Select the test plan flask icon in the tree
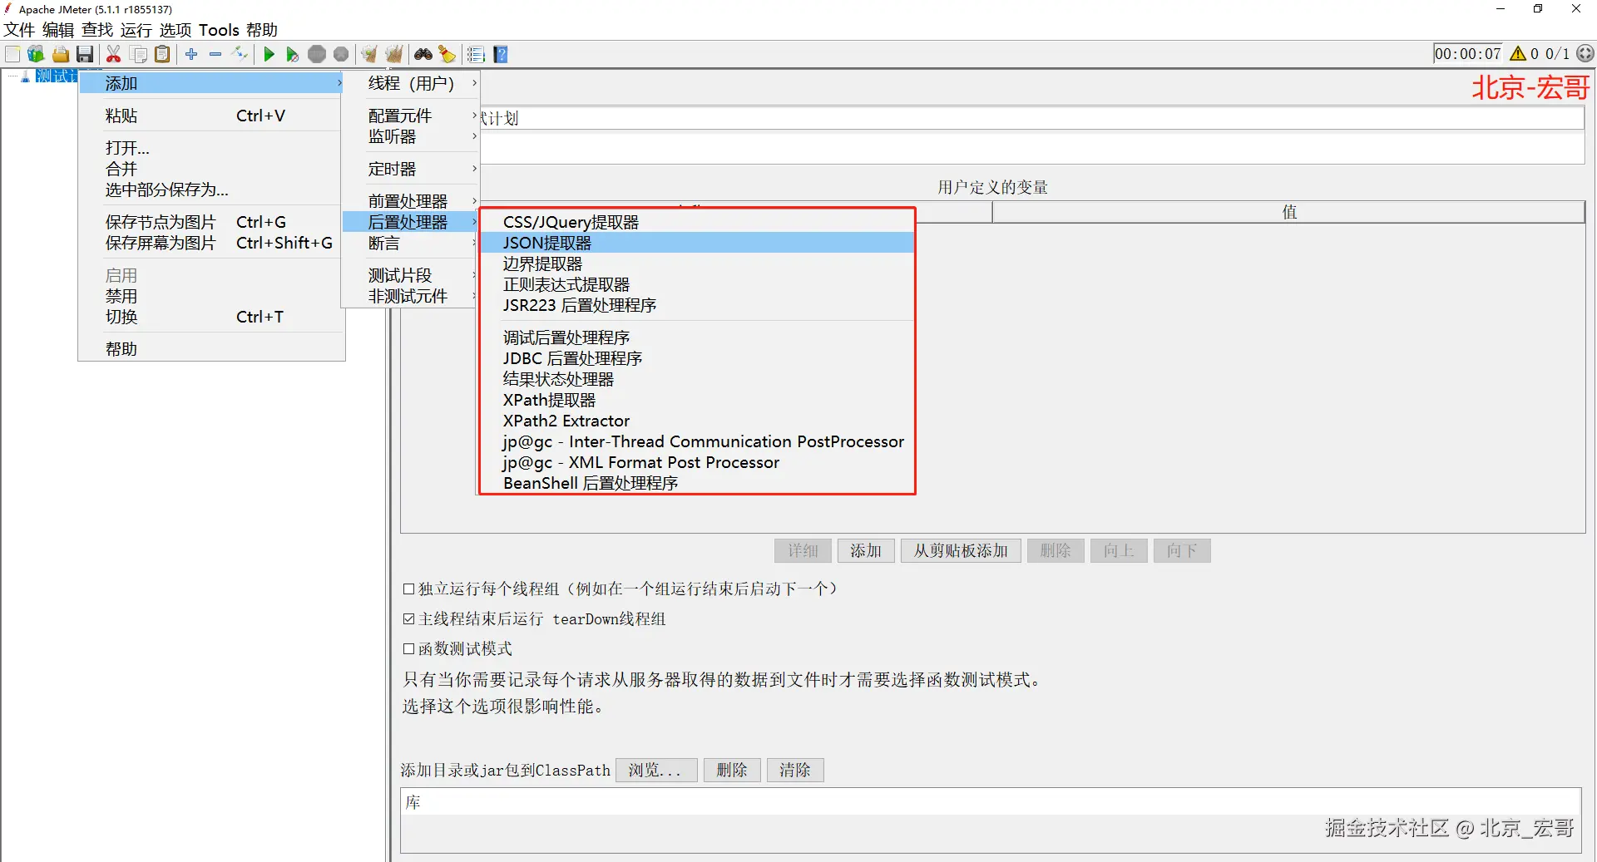 (26, 76)
